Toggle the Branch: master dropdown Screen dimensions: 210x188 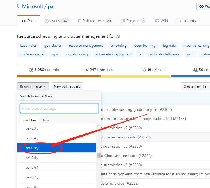[33, 86]
